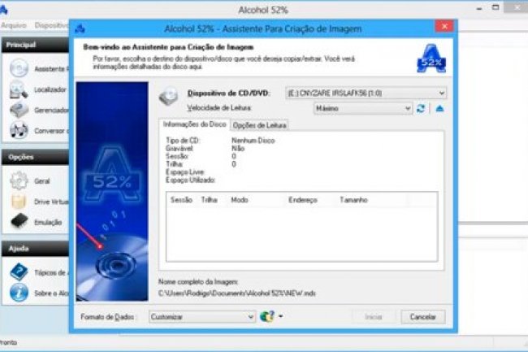The height and width of the screenshot is (352, 528).
Task: Expand the Dispositivo de CD/DVD dropdown
Action: coord(441,93)
